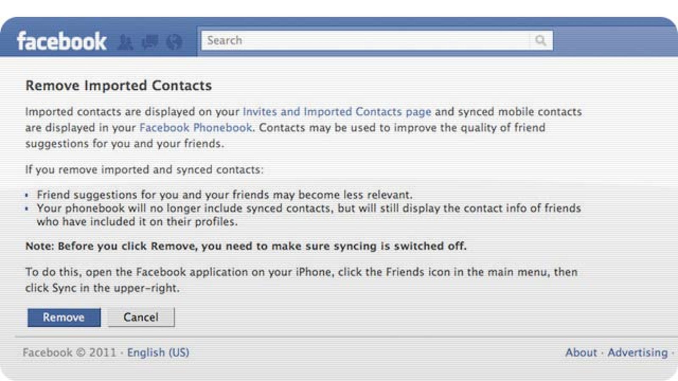This screenshot has width=678, height=381.
Task: Open the friend requests icon
Action: 125,42
